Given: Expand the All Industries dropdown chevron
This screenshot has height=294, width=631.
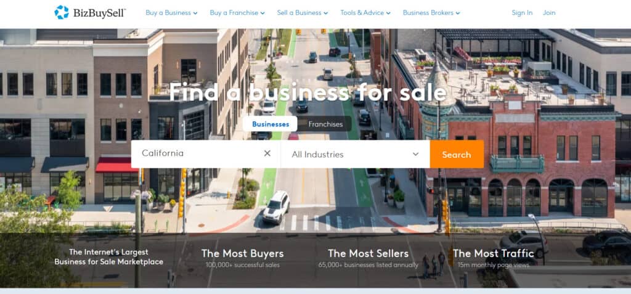Looking at the screenshot, I should pos(416,154).
